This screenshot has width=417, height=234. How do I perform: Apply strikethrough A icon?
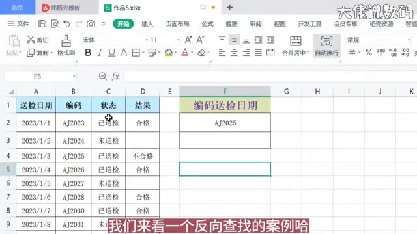tap(124, 53)
